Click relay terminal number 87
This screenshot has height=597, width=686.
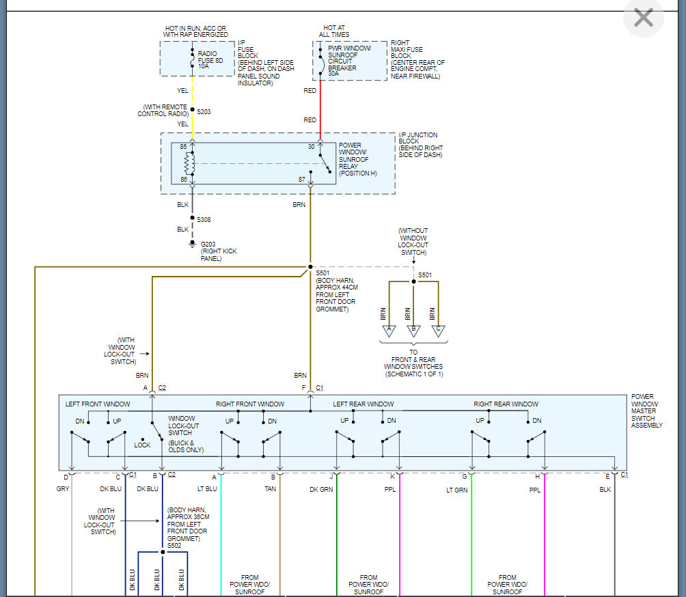[302, 180]
